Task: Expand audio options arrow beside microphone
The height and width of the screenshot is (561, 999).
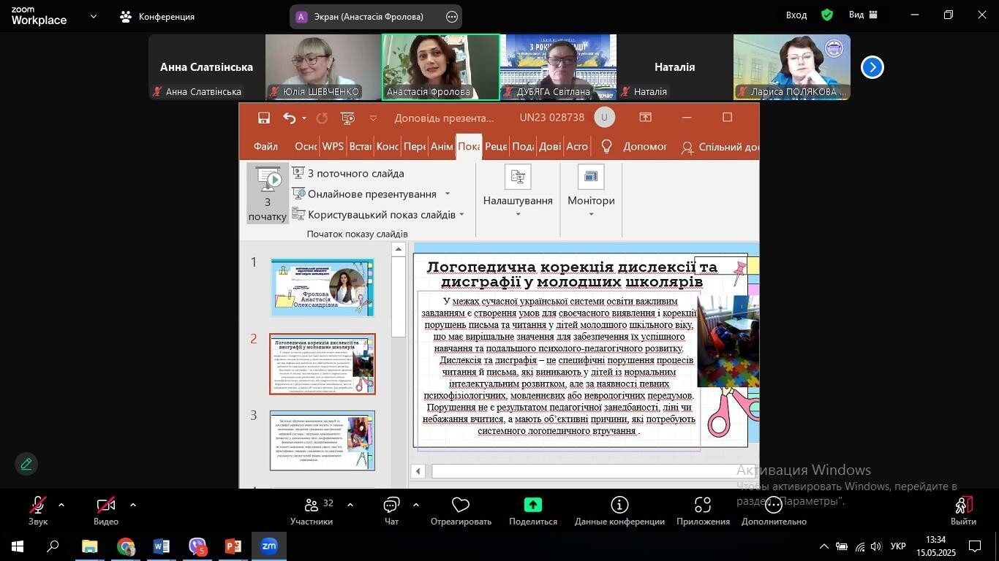Action: click(x=61, y=505)
